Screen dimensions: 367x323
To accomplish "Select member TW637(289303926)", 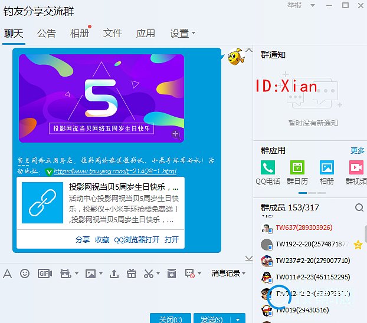I will (304, 228).
